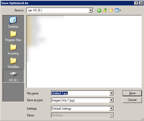
Task: Click the disabled All Slices dropdown
Action: point(82,115)
